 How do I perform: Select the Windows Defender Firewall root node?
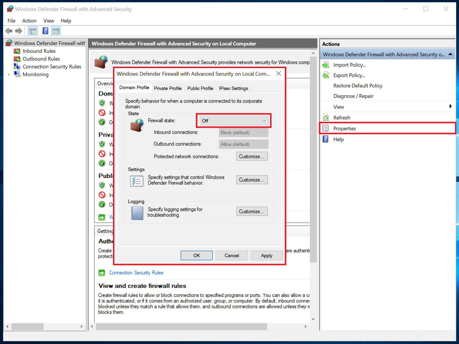pos(50,43)
